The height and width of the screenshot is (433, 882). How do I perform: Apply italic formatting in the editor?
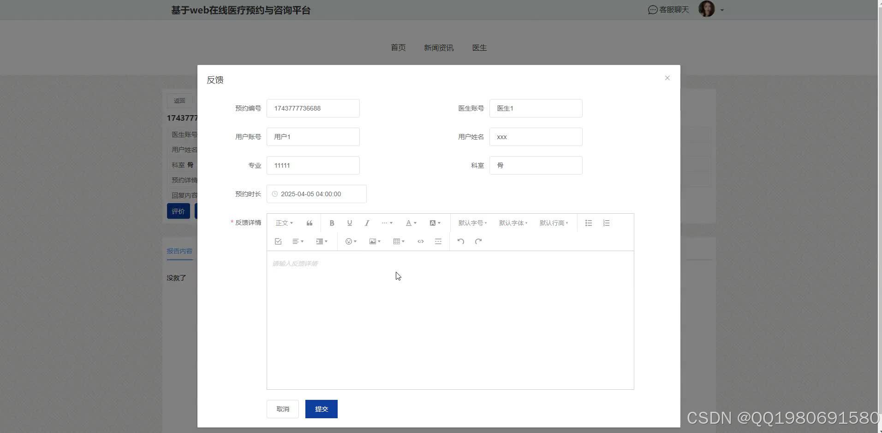[367, 223]
